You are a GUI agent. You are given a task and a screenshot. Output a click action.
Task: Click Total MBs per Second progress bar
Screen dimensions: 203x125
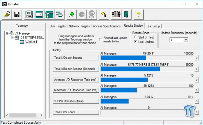coord(147,69)
